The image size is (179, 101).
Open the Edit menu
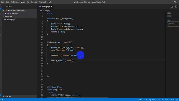(x=8, y=2)
